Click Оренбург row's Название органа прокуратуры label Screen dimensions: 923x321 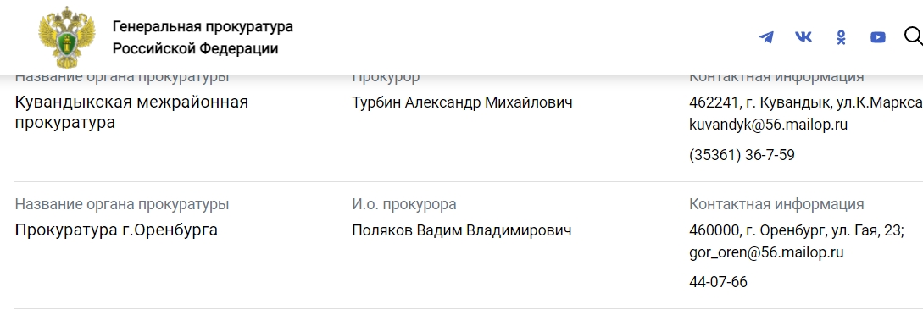(x=122, y=205)
